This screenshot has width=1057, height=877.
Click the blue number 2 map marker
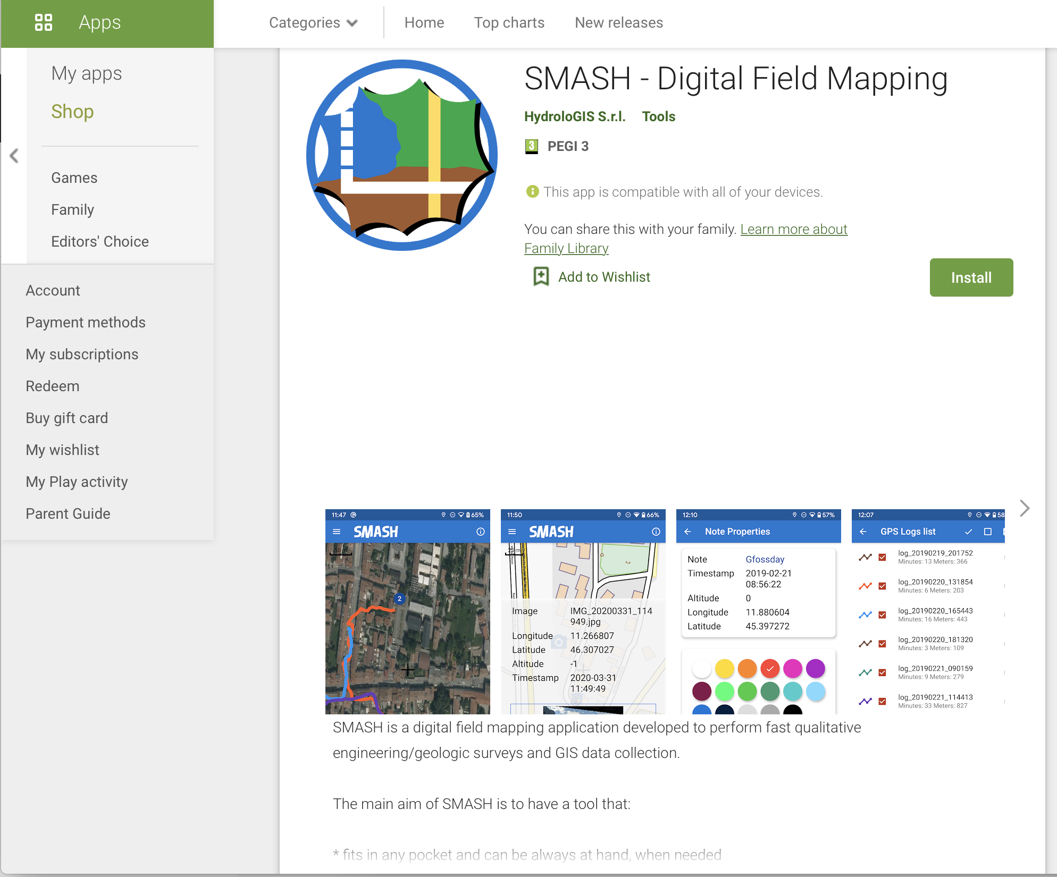pyautogui.click(x=399, y=598)
